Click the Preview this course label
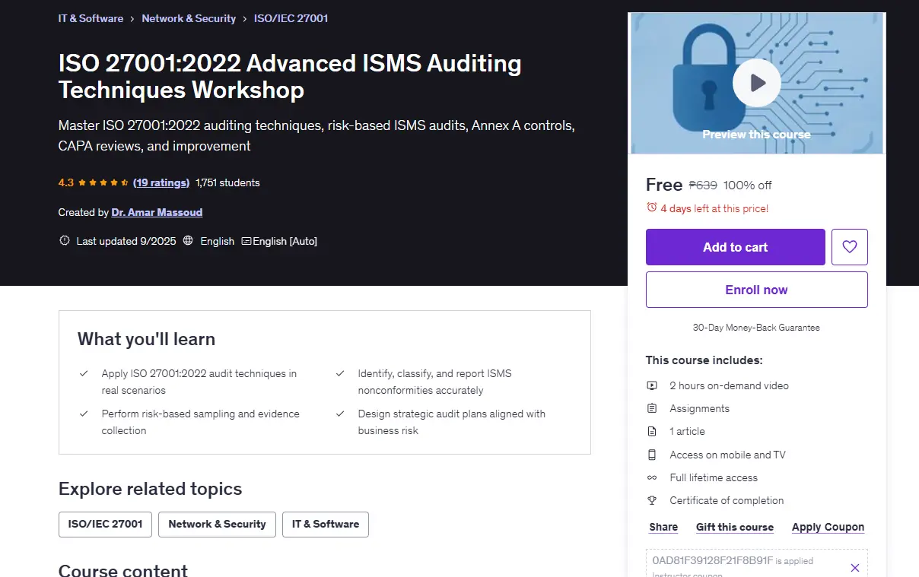This screenshot has height=577, width=919. (756, 134)
